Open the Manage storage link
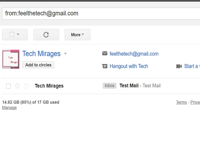The width and height of the screenshot is (200, 150). (9, 108)
